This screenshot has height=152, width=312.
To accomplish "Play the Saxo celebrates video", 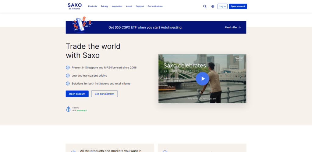I will tap(202, 78).
